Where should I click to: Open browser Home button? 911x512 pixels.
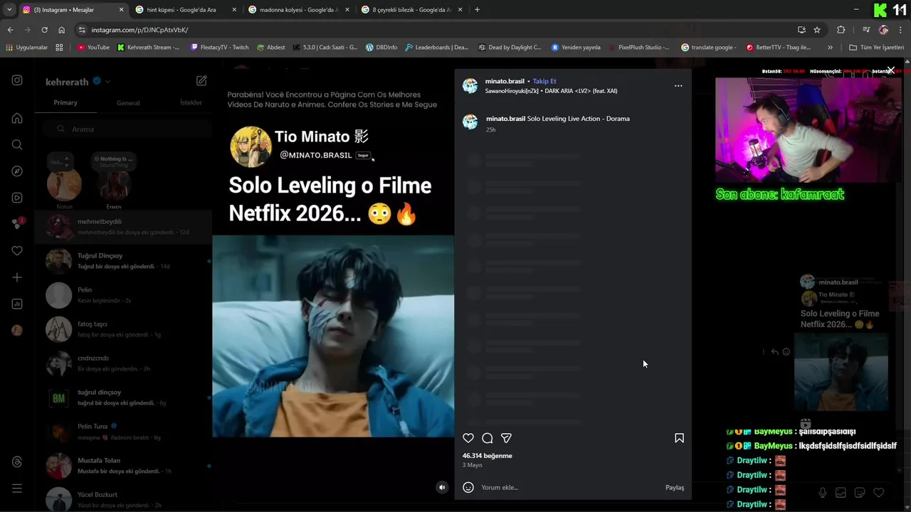point(61,30)
